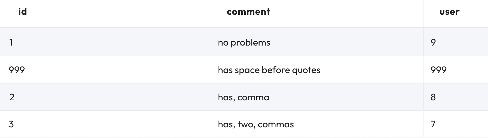Select the id cell showing 999
Screen dimensions: 488x138
click(105, 70)
